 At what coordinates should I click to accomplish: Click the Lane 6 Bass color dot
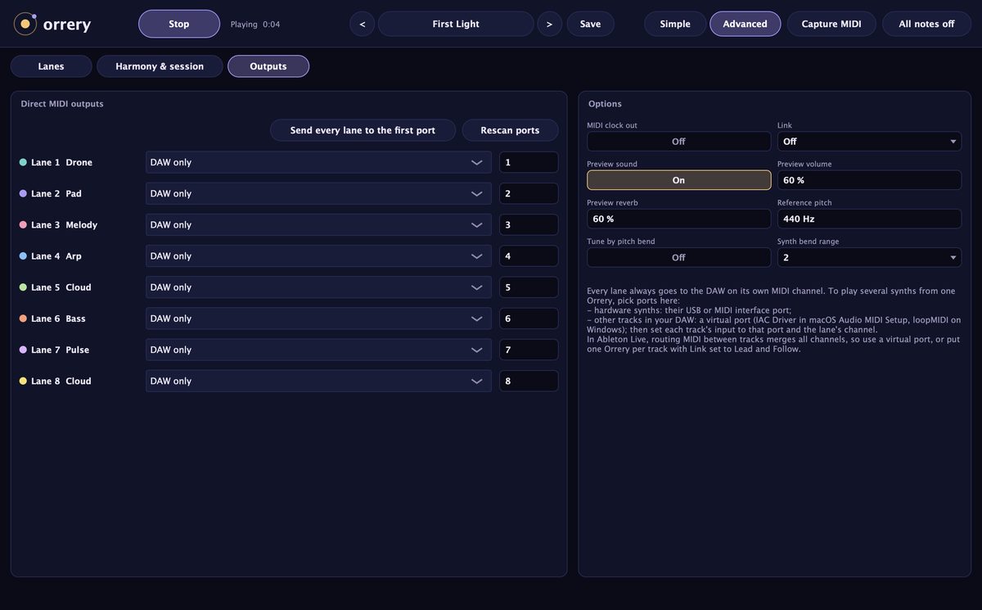23,319
